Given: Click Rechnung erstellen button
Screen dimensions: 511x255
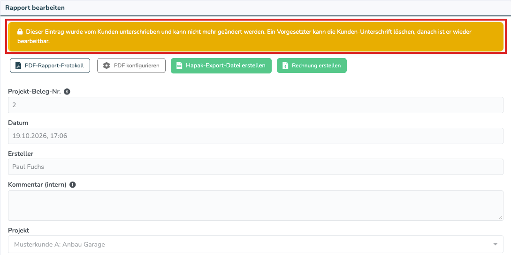Looking at the screenshot, I should [312, 66].
